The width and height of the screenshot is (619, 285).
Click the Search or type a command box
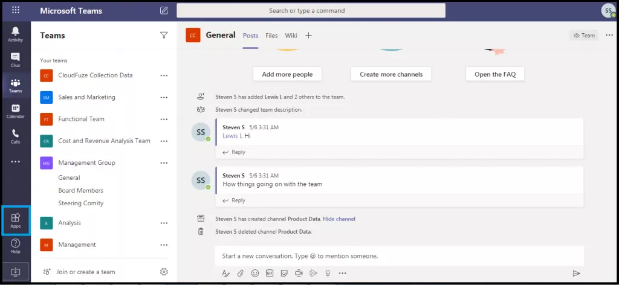point(311,11)
